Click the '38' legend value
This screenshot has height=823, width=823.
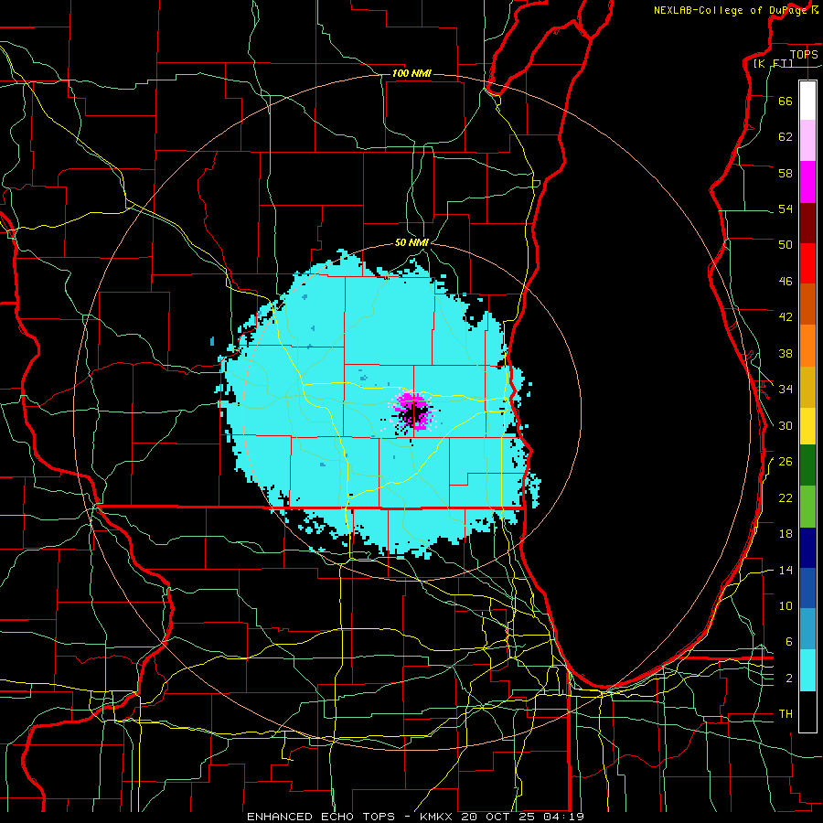[786, 353]
